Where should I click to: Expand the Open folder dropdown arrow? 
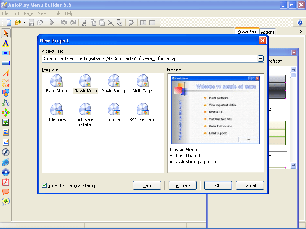[24, 23]
